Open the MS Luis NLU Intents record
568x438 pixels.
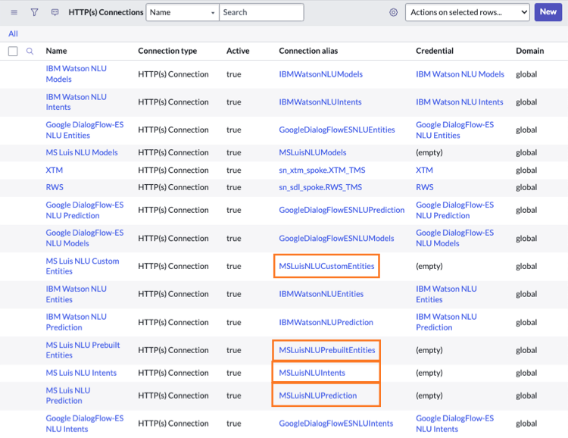click(x=81, y=373)
